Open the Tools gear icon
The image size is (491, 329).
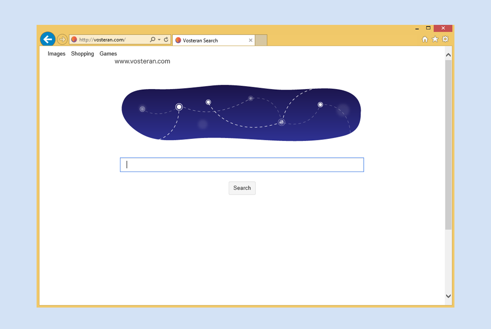tap(445, 39)
